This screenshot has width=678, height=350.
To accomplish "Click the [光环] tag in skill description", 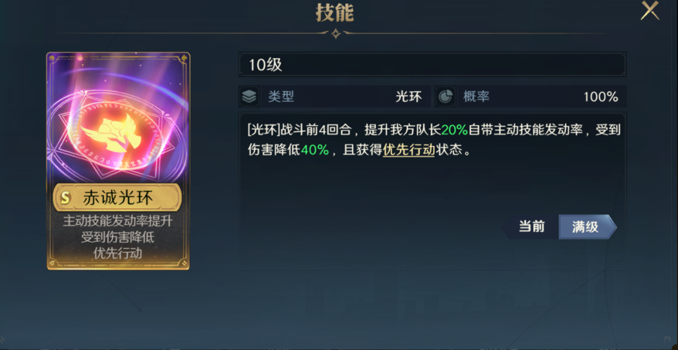I will [x=262, y=130].
